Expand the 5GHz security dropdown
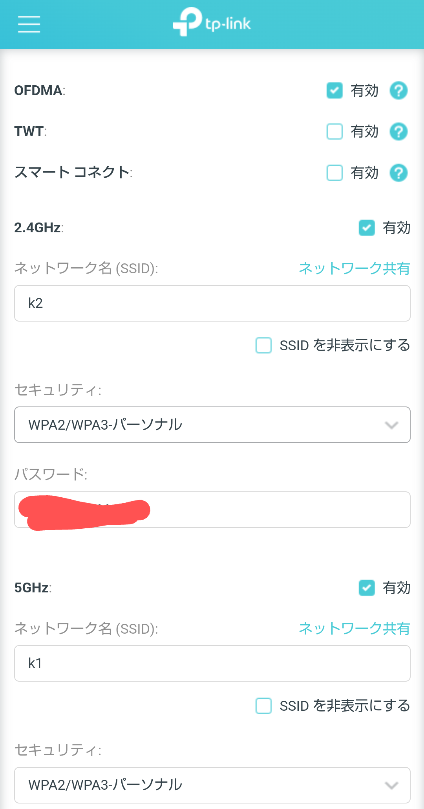Viewport: 424px width, 809px height. pyautogui.click(x=212, y=785)
